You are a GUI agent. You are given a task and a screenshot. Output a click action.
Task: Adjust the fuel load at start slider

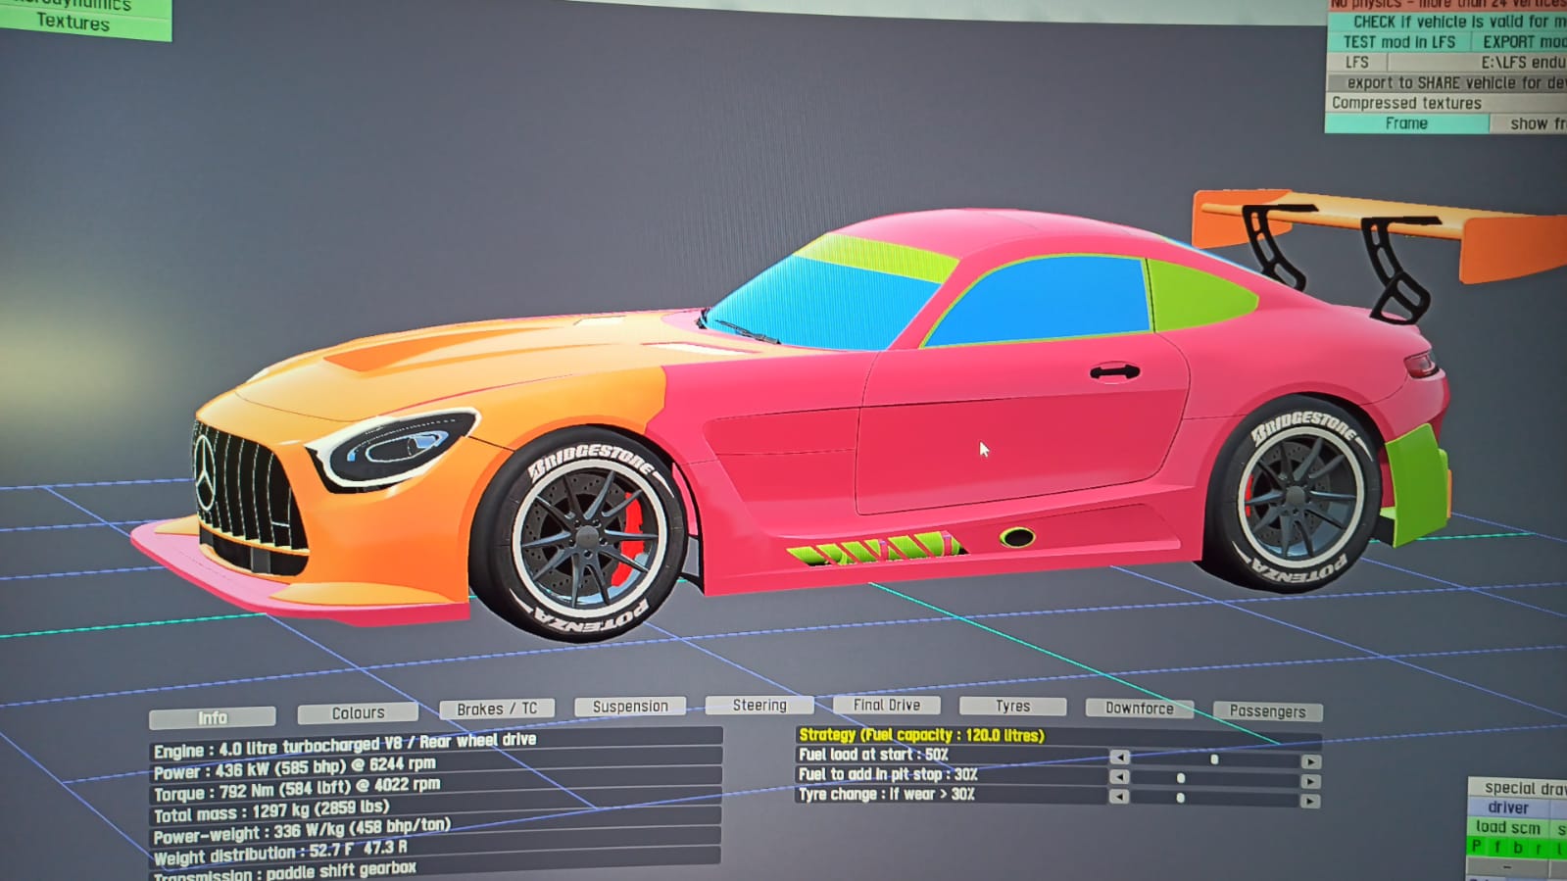coord(1215,759)
